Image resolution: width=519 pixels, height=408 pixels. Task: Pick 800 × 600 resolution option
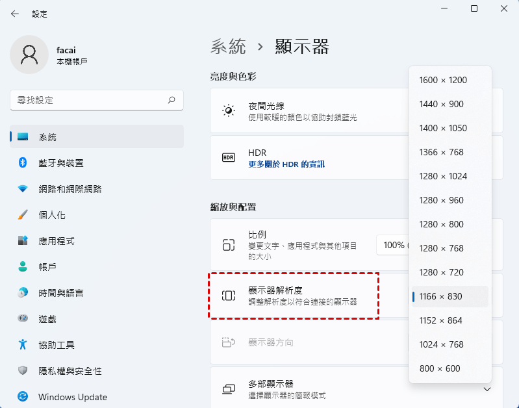point(439,369)
